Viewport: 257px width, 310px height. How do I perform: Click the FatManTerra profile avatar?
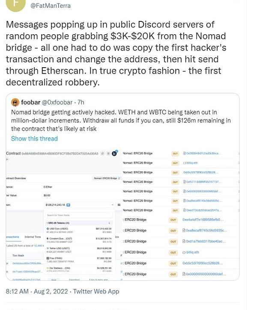[x=16, y=3]
